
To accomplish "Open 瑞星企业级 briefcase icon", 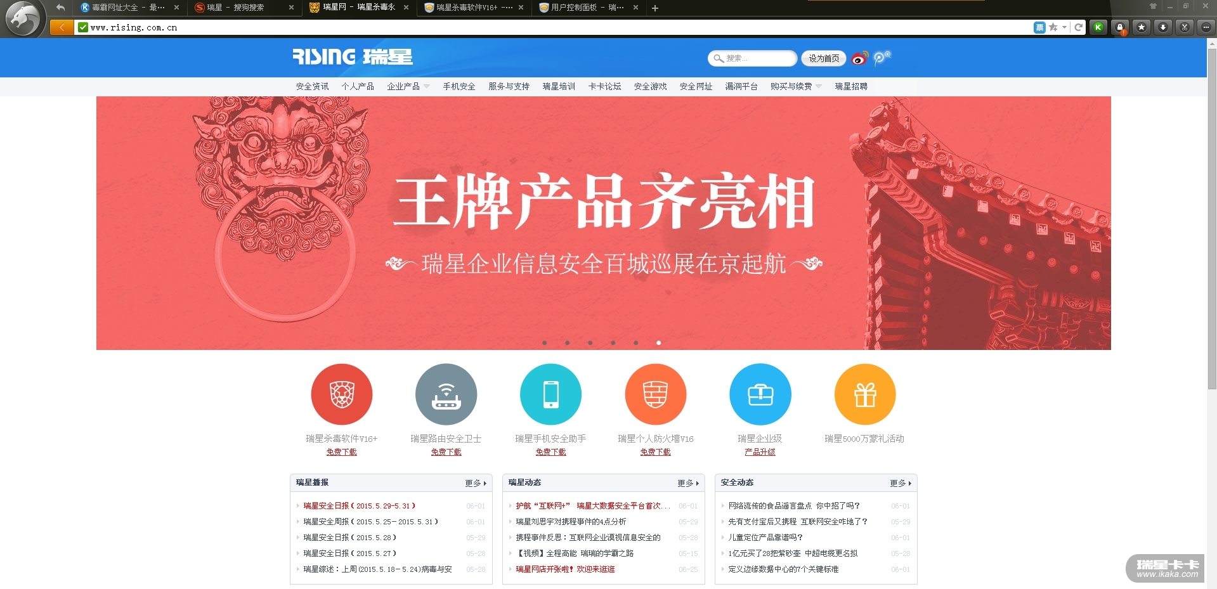I will 760,394.
